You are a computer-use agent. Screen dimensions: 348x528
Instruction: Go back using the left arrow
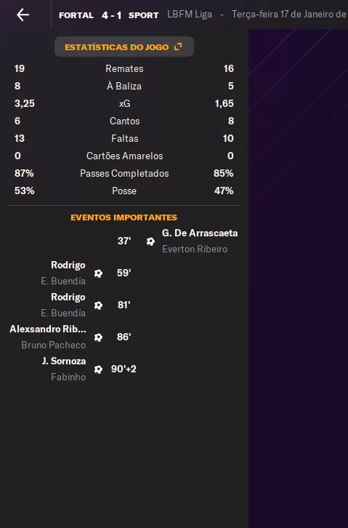23,15
